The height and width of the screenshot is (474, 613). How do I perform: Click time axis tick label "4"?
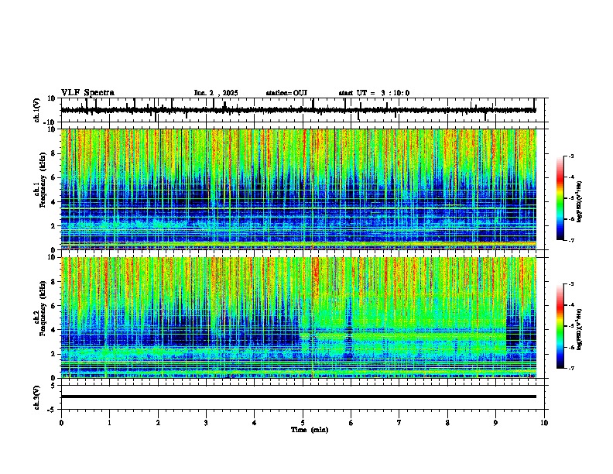[255, 423]
